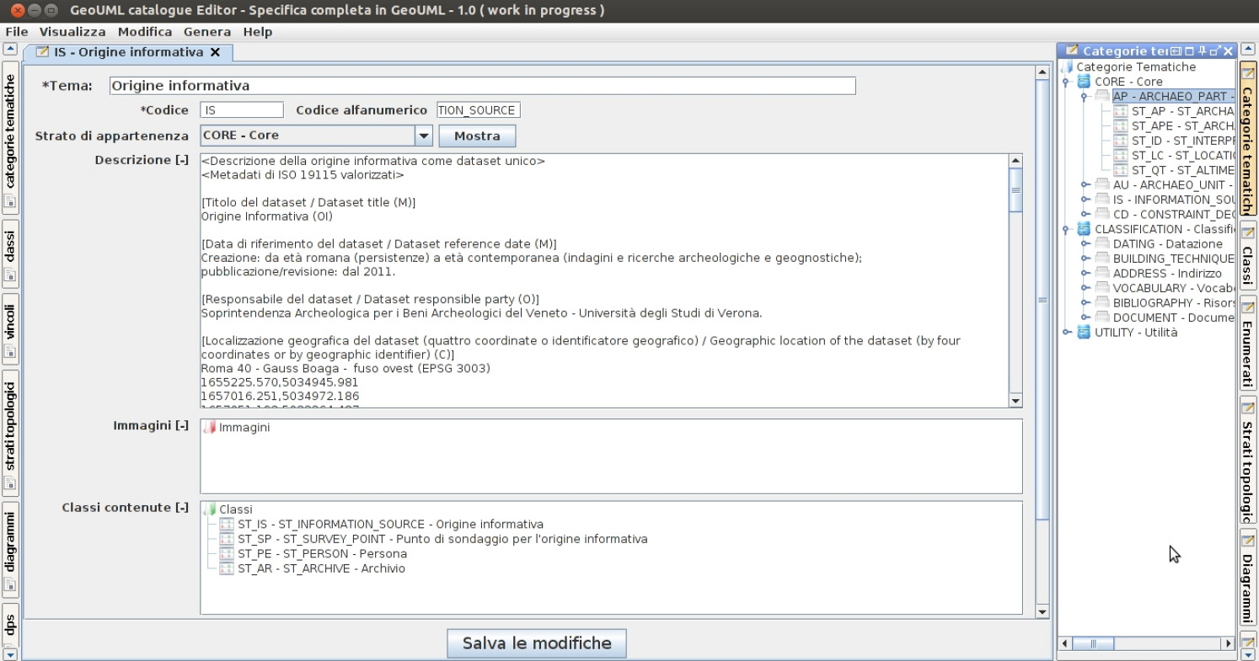Click the Tema text field

click(x=483, y=86)
